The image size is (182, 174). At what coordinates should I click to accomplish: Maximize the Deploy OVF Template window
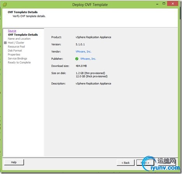(164, 4)
